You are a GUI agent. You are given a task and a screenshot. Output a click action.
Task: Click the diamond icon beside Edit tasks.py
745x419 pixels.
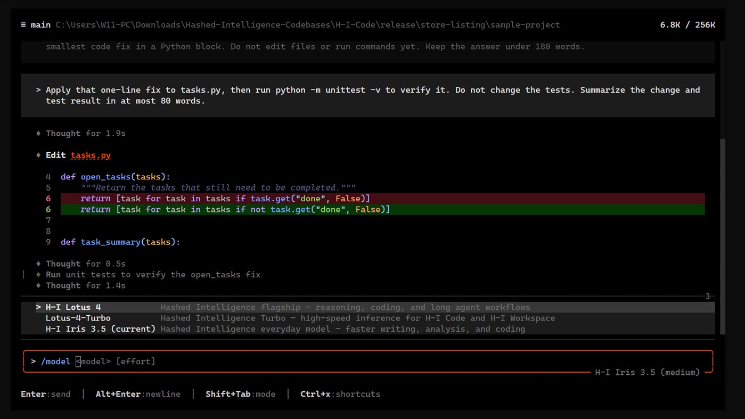(38, 155)
